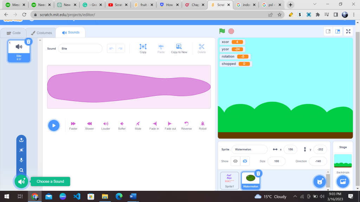The width and height of the screenshot is (360, 202).
Task: Mute the Bite sound
Action: 138,123
